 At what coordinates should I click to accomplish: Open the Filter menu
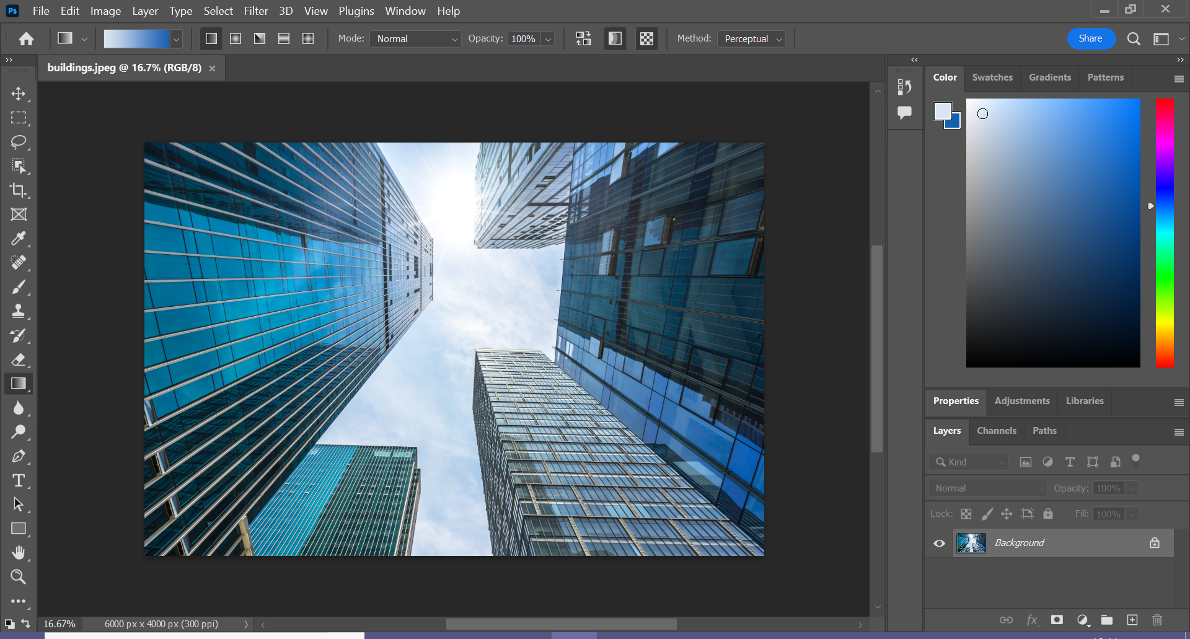click(255, 11)
